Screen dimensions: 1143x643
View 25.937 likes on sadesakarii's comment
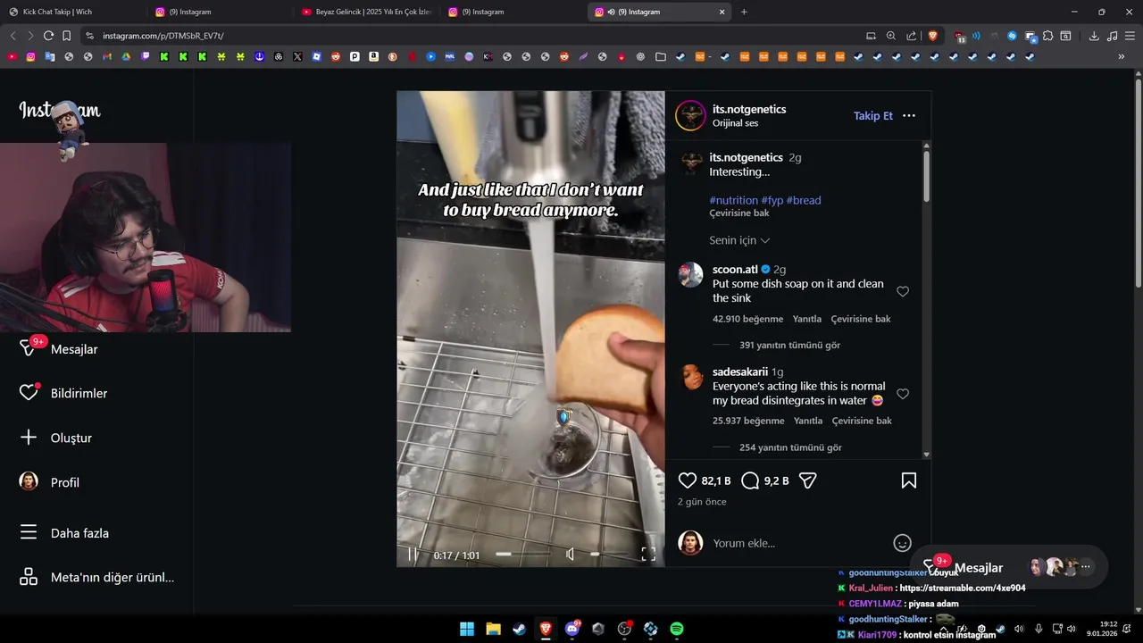click(748, 421)
